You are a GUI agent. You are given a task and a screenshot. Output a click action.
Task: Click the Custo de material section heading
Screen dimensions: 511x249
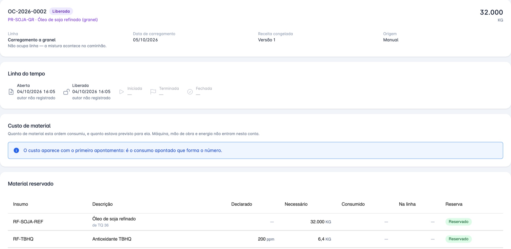point(29,126)
